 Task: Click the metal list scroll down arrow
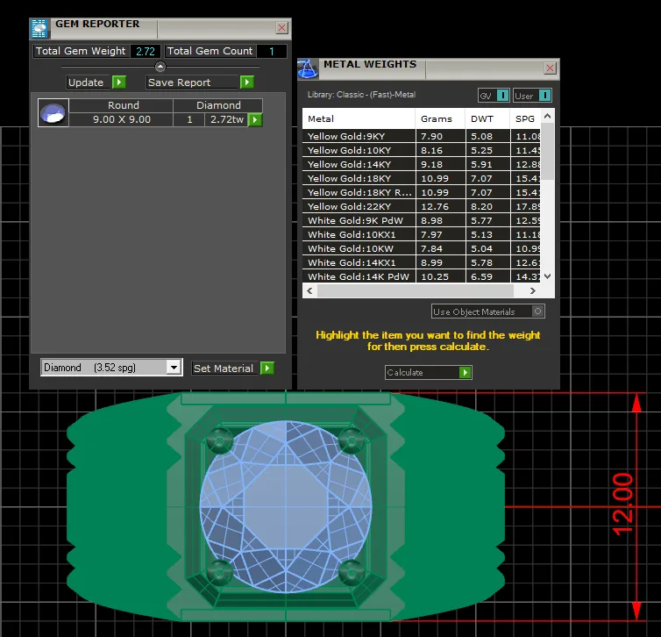pos(547,276)
